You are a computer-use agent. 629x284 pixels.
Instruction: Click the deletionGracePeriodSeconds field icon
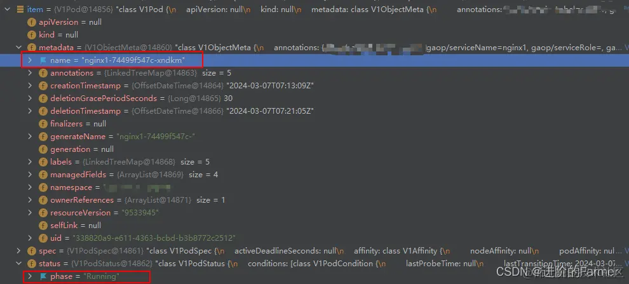(x=43, y=98)
